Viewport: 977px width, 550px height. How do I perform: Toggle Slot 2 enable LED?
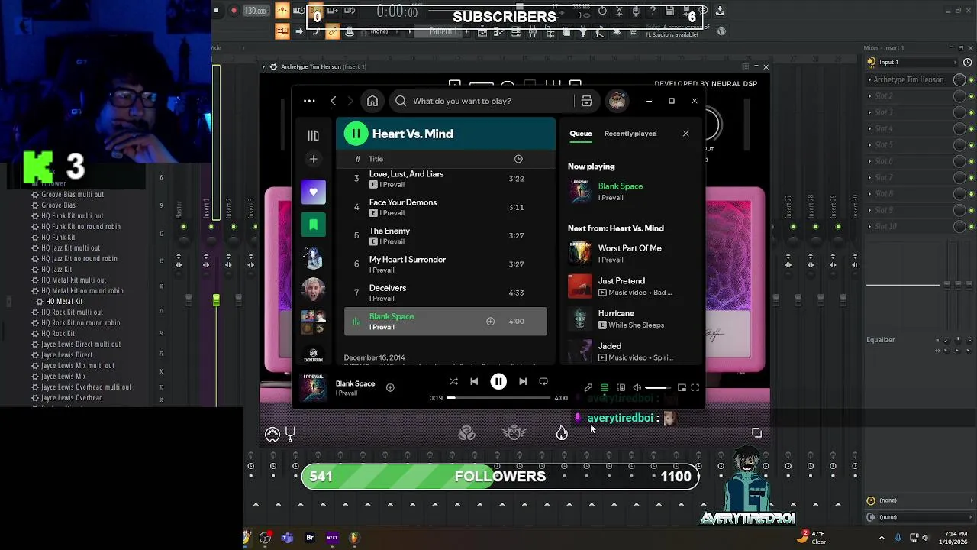coord(972,96)
